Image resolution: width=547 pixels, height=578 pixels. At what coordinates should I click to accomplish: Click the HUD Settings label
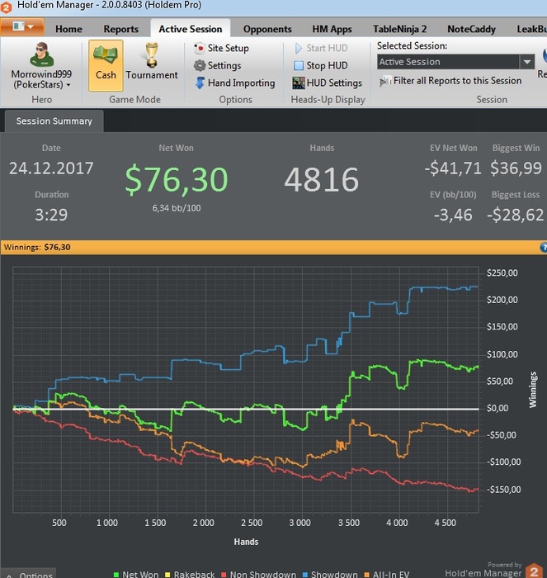tap(334, 83)
